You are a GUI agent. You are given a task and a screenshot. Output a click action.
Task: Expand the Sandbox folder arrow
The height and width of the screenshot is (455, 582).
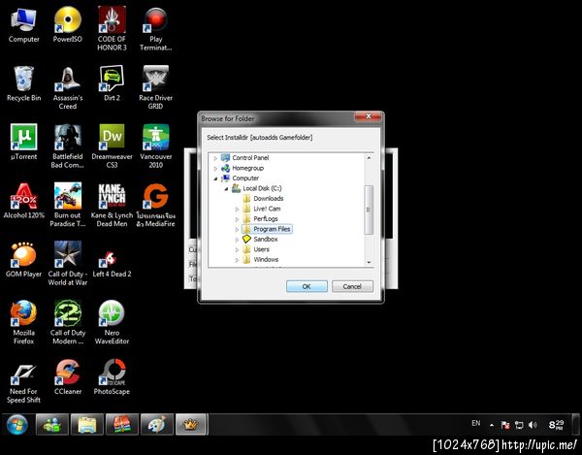[237, 240]
